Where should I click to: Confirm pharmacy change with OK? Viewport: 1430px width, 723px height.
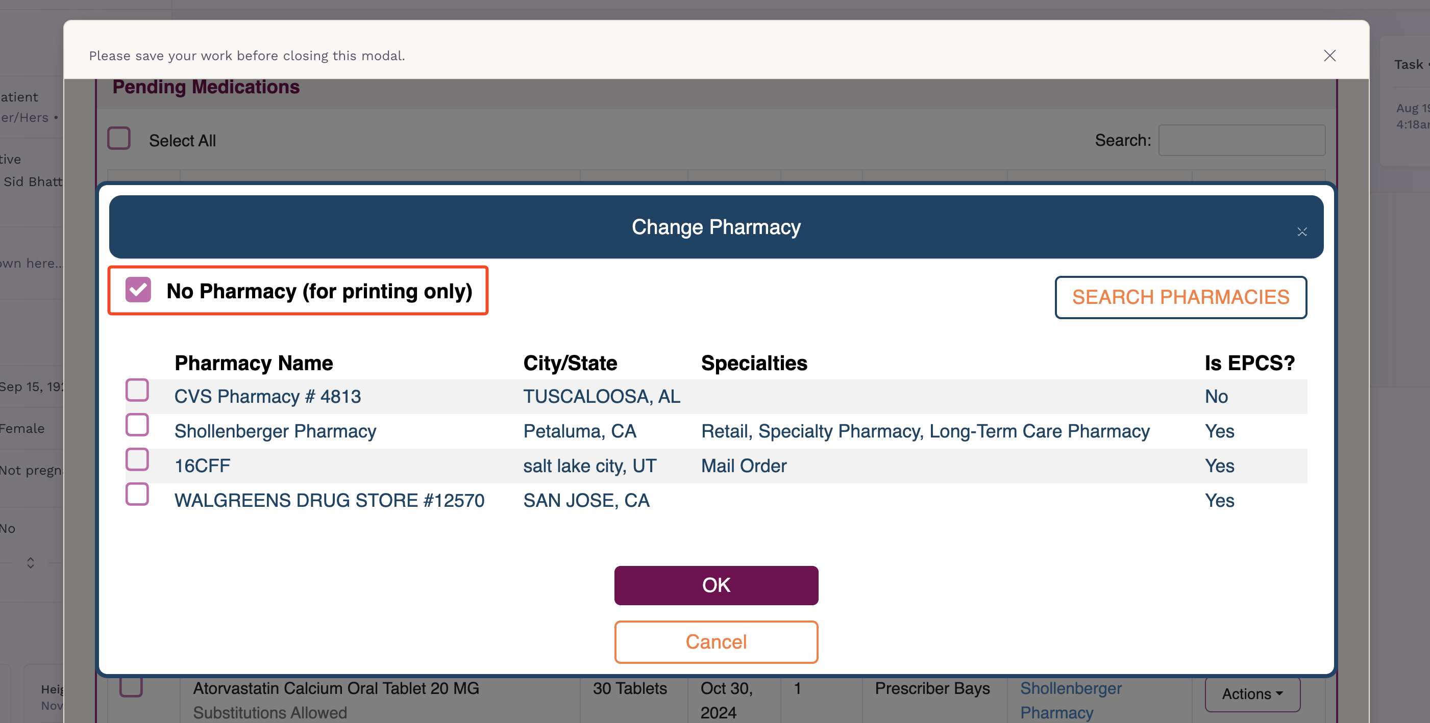tap(716, 585)
